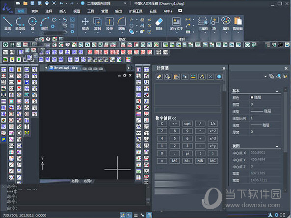Click the MC memory clear button
The width and height of the screenshot is (291, 218).
(x=212, y=161)
